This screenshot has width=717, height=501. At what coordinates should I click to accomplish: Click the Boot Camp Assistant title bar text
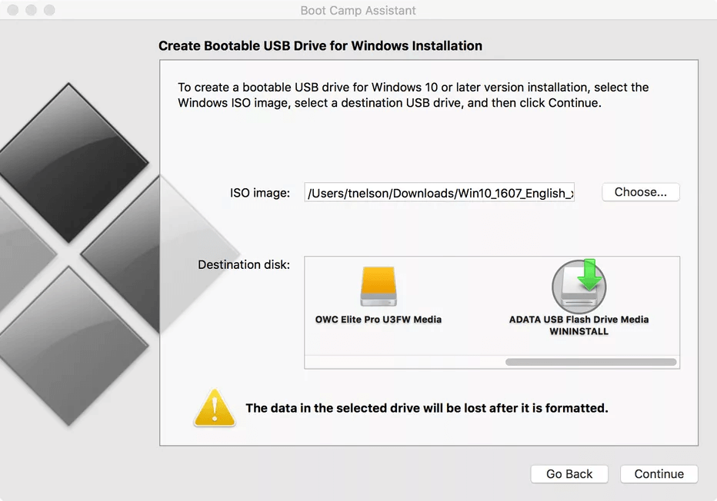coord(358,10)
